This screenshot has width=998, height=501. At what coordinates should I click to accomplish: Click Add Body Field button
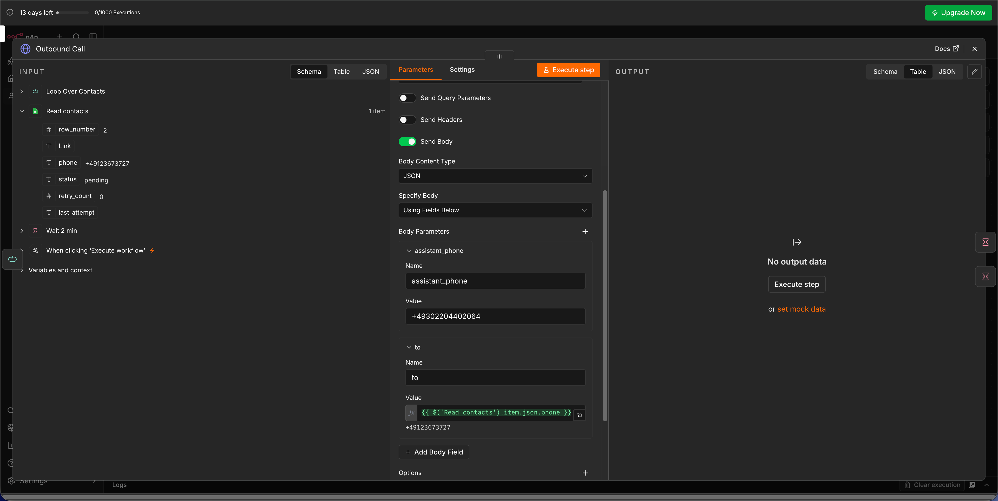(x=434, y=452)
